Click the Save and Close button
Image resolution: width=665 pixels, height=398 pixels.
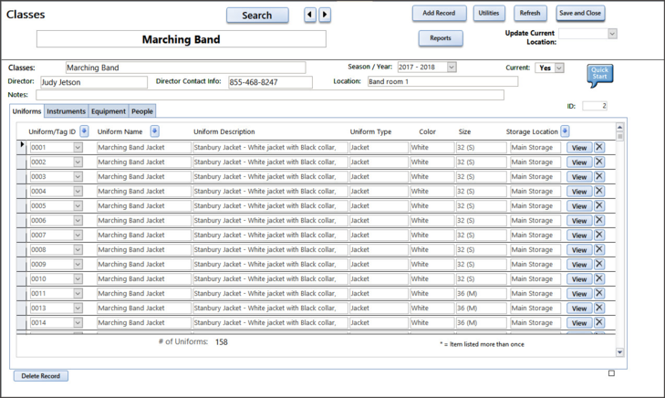(x=580, y=14)
